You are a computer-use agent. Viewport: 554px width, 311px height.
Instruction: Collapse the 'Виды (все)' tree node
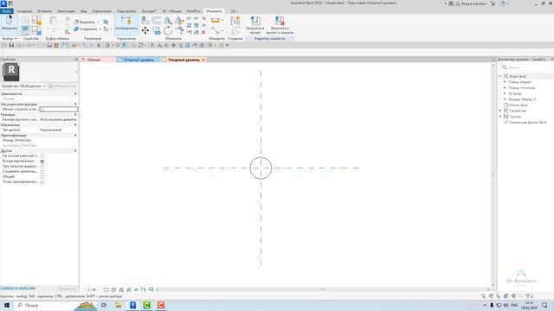[500, 76]
